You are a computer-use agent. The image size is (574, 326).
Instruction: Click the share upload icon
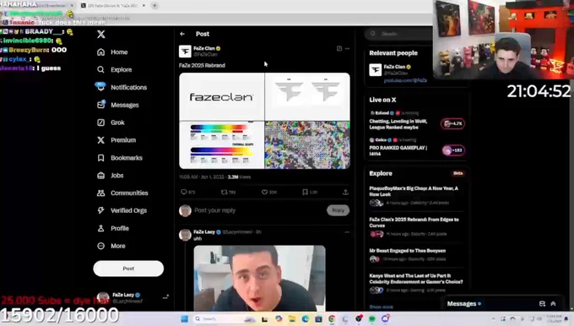(x=345, y=192)
